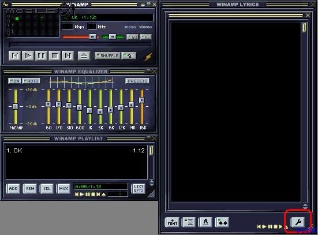Screen dimensions: 318x235
Task: Click the green balance slider handle
Action: pos(113,36)
